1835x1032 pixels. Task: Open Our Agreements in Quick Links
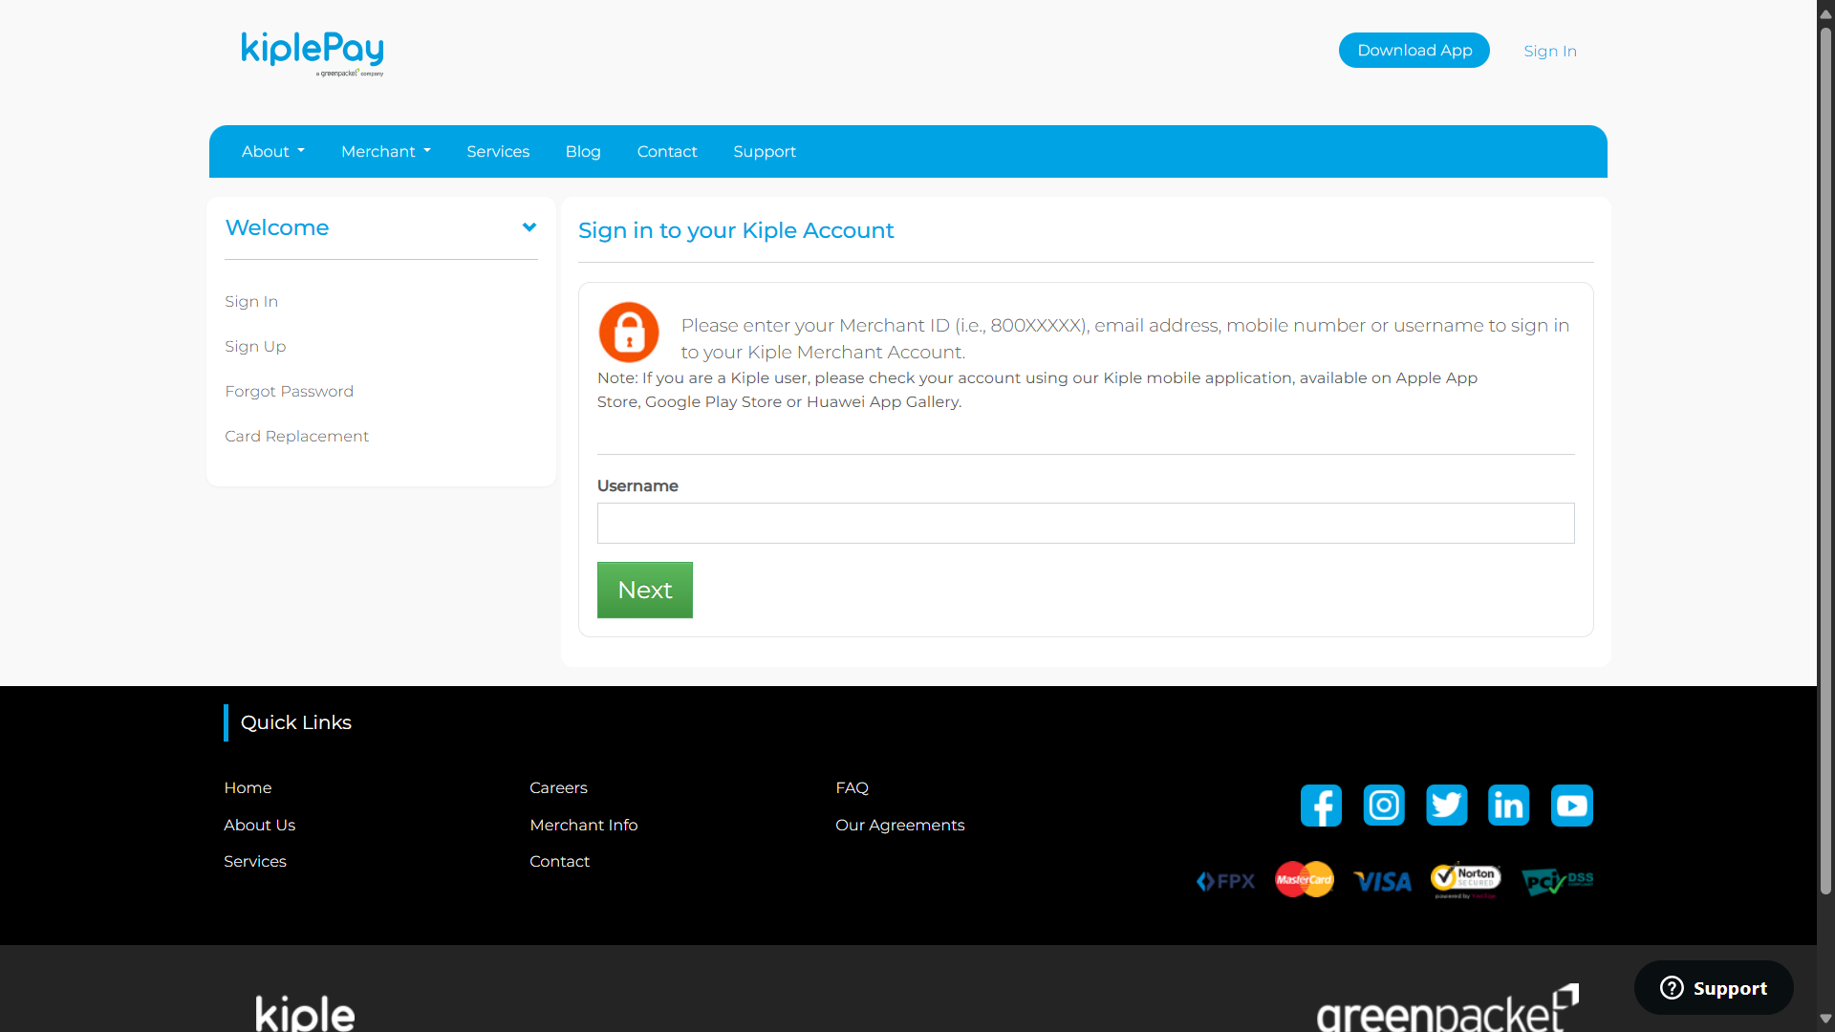coord(899,826)
